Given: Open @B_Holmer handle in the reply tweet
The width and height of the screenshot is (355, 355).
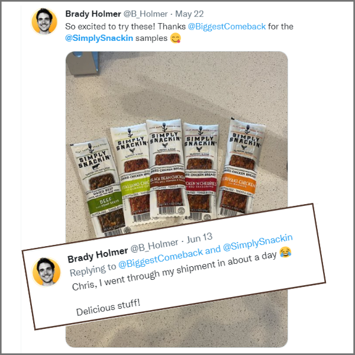Looking at the screenshot, I should point(154,245).
